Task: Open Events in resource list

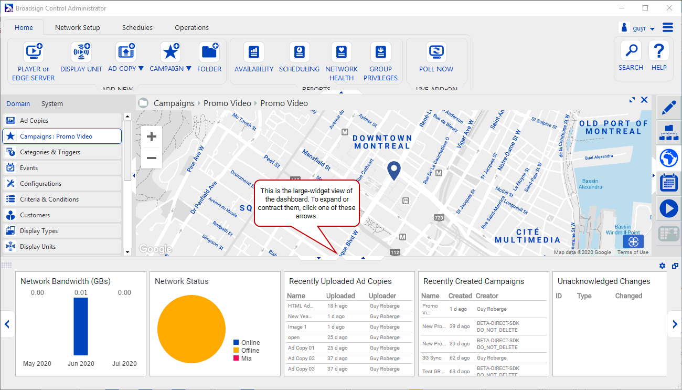Action: click(x=62, y=168)
